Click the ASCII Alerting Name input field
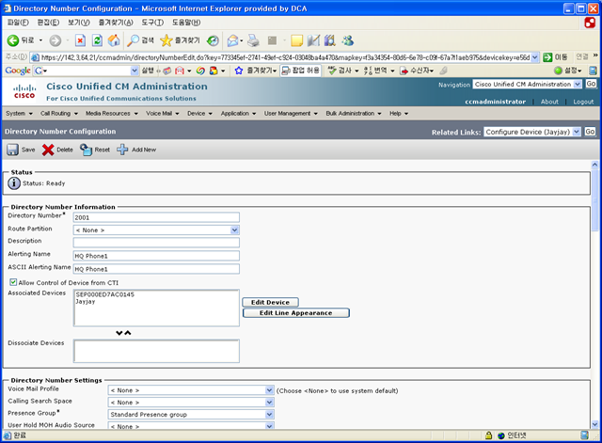602x443 pixels. pos(156,269)
